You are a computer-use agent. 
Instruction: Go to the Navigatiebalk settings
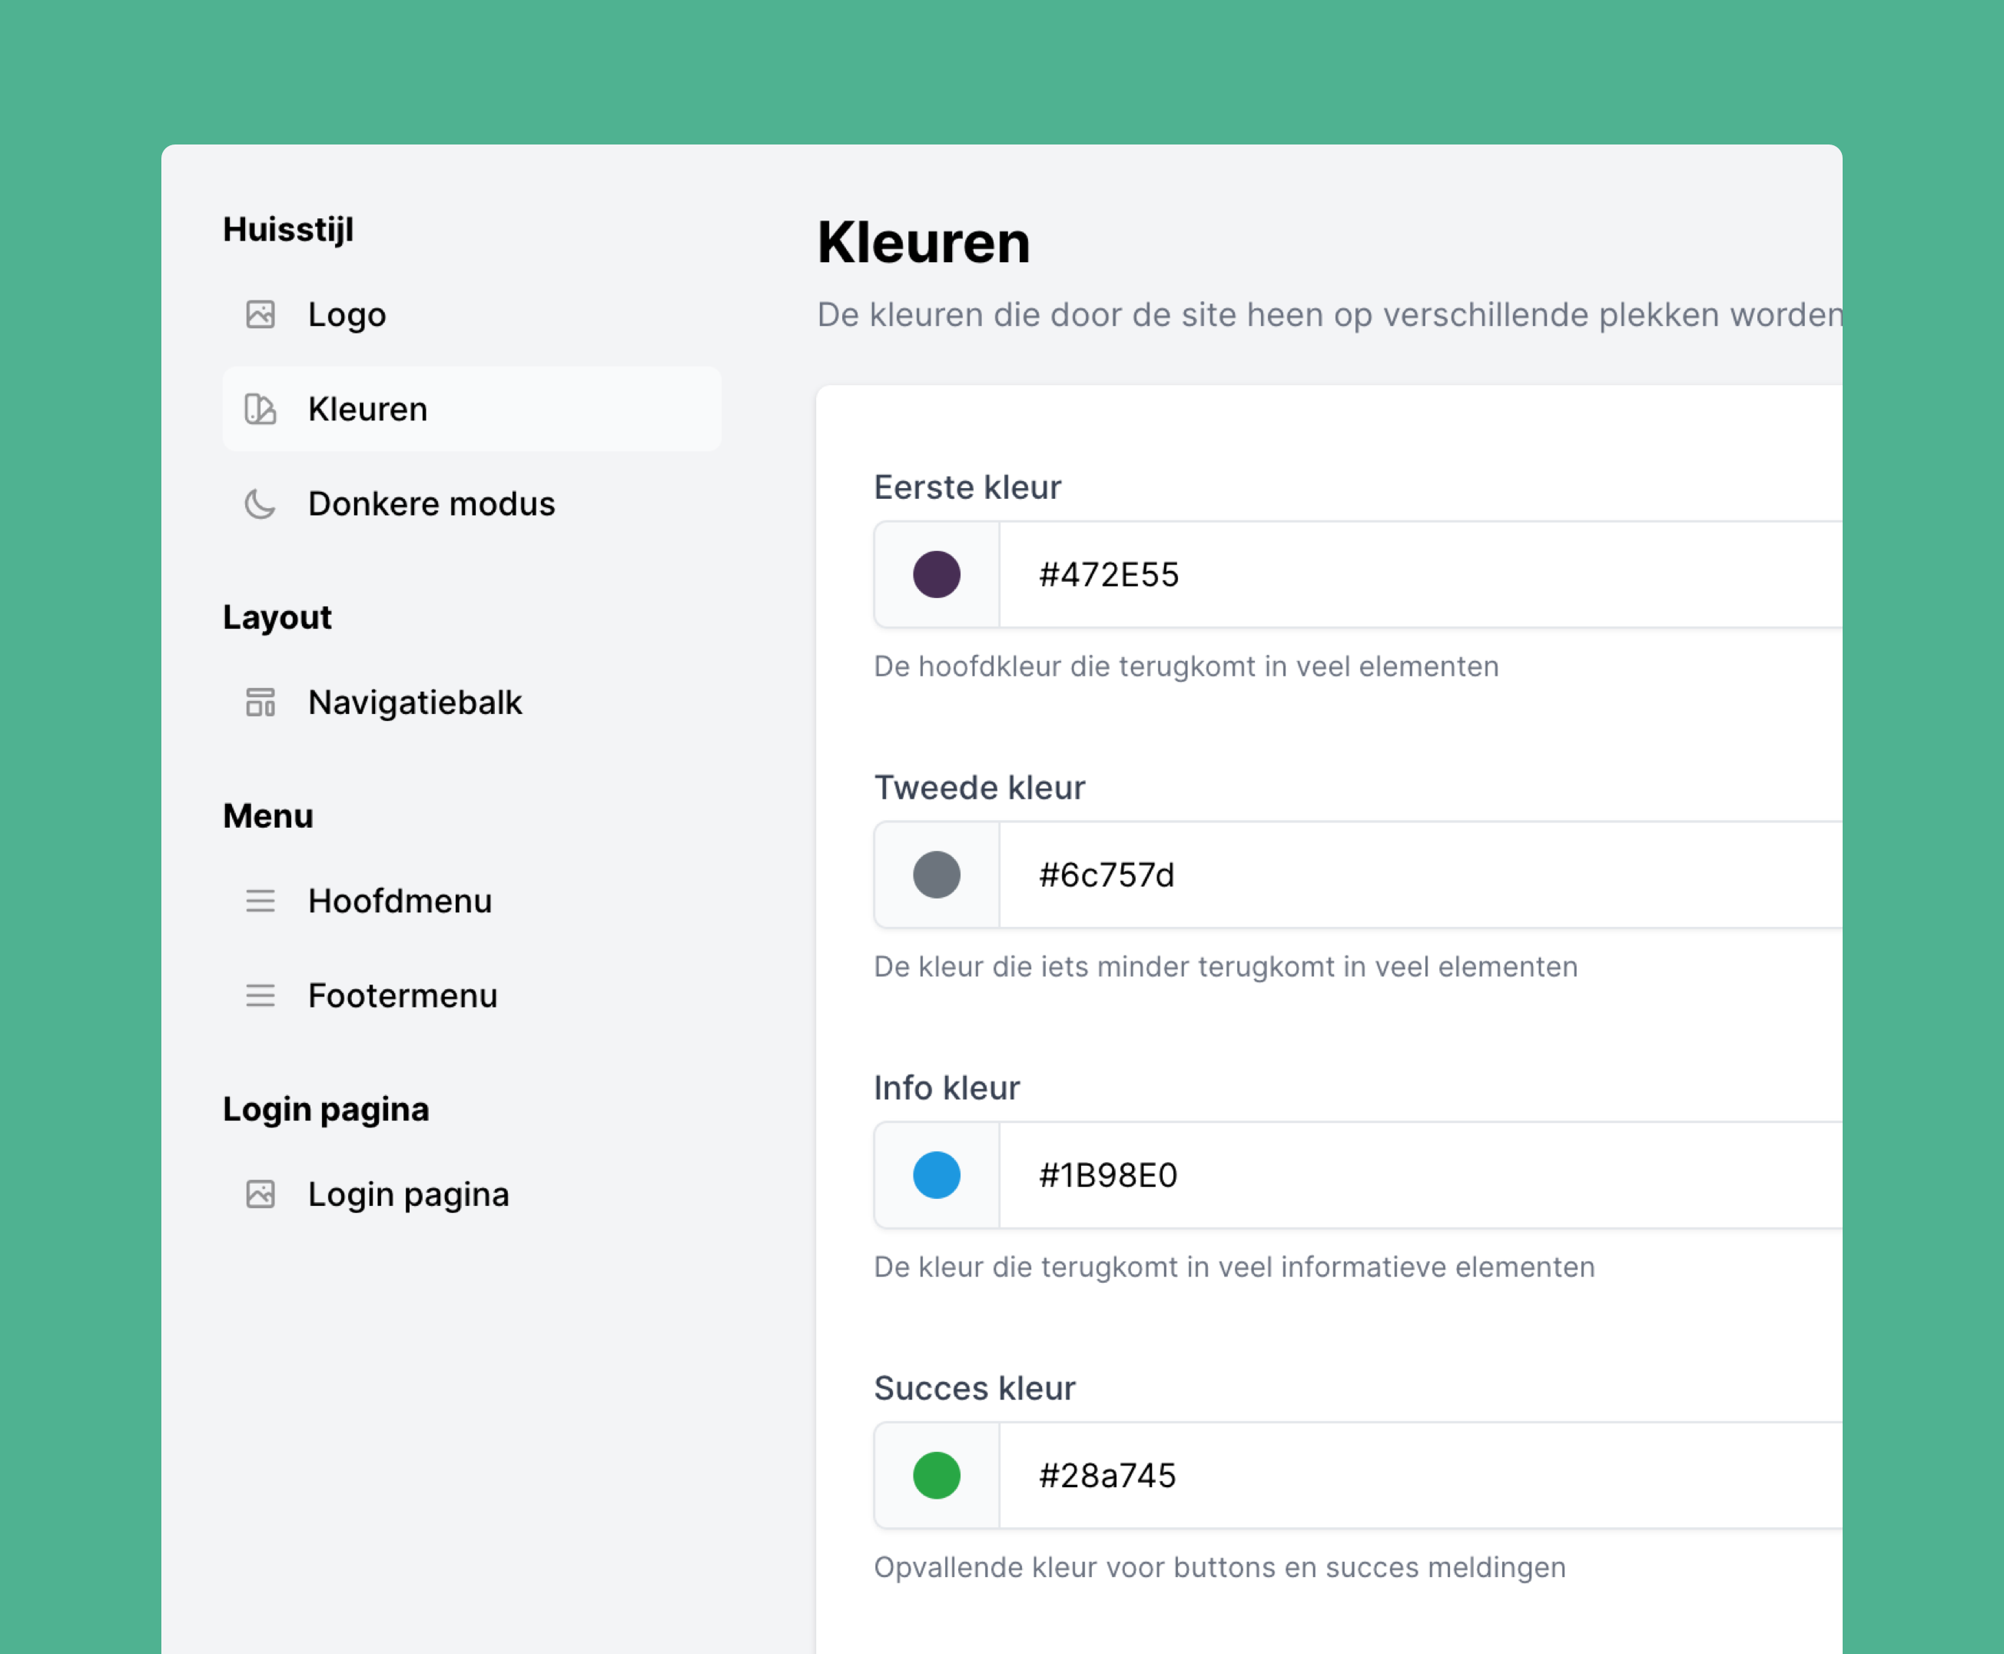[x=414, y=702]
